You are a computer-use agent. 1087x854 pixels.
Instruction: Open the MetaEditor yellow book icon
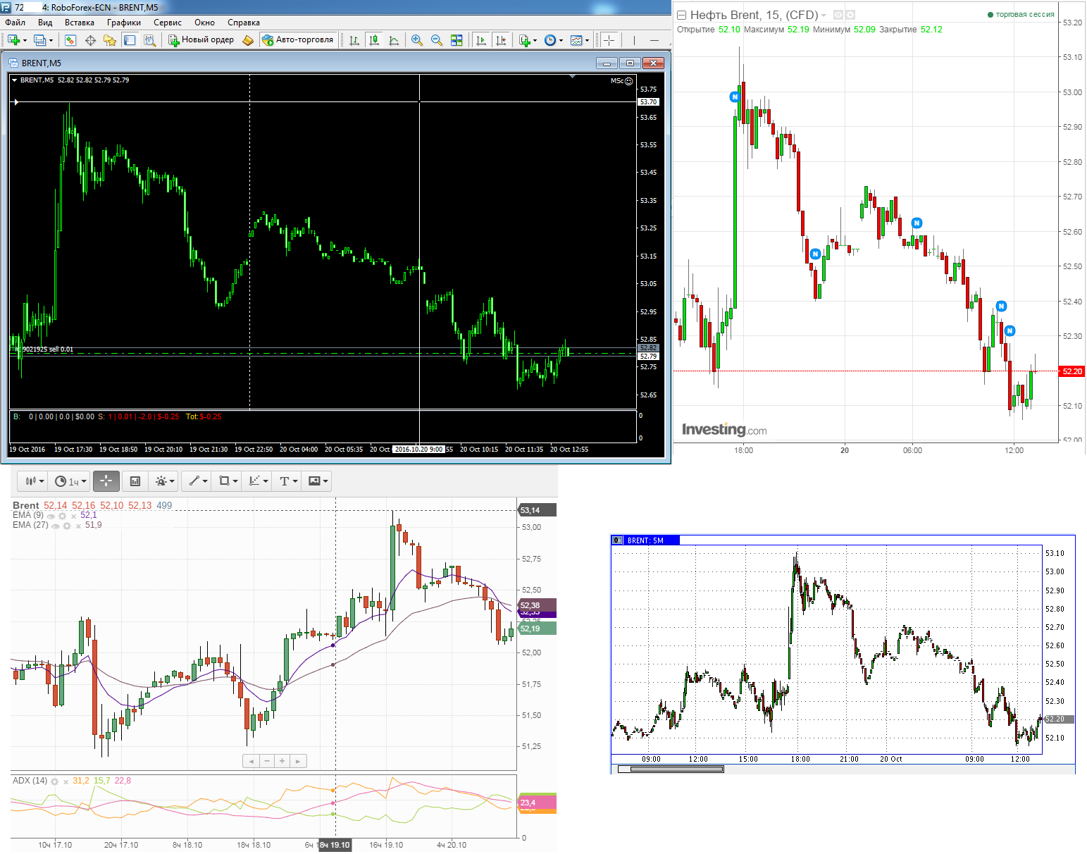point(247,40)
